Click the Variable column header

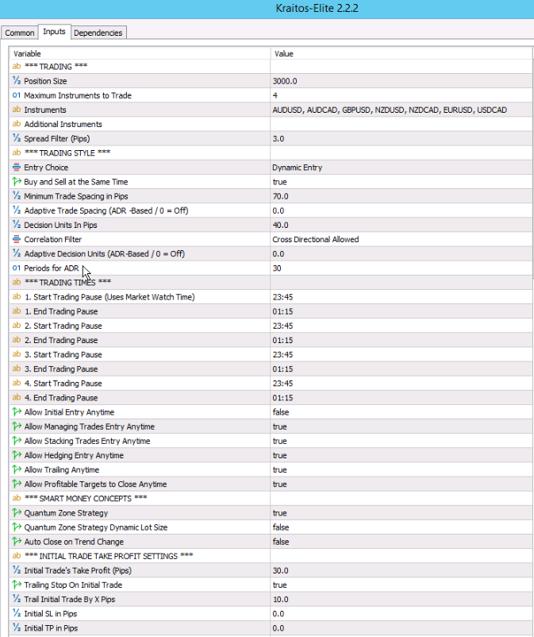coord(140,54)
